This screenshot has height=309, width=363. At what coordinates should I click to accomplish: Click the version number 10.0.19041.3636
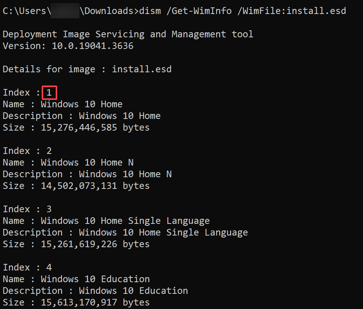point(93,46)
